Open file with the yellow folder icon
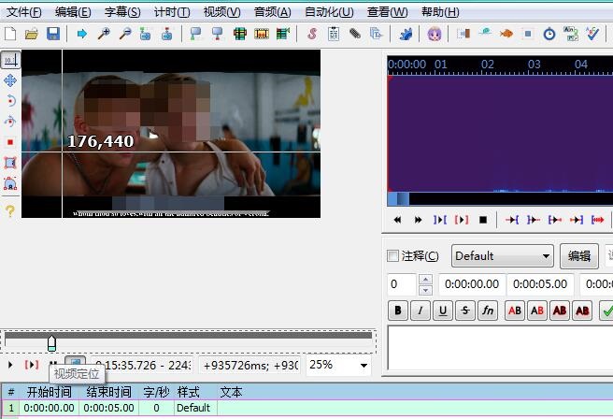 point(32,34)
